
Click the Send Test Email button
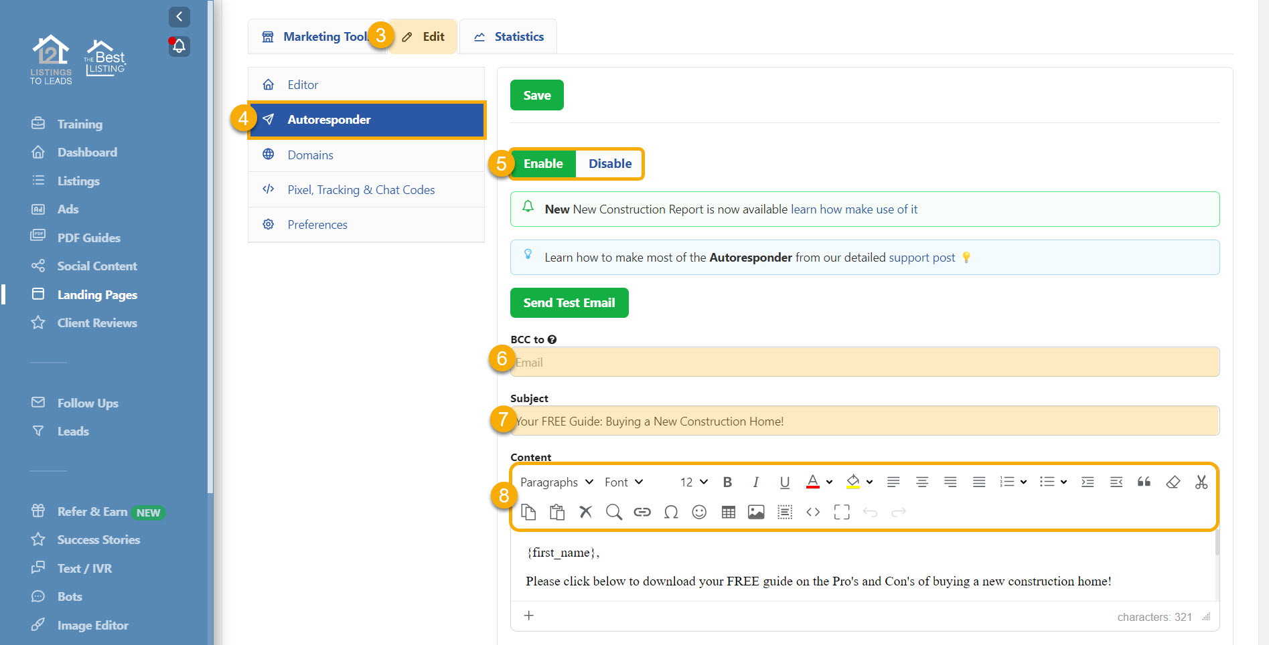pos(569,303)
